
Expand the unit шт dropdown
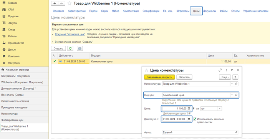(x=220, y=109)
